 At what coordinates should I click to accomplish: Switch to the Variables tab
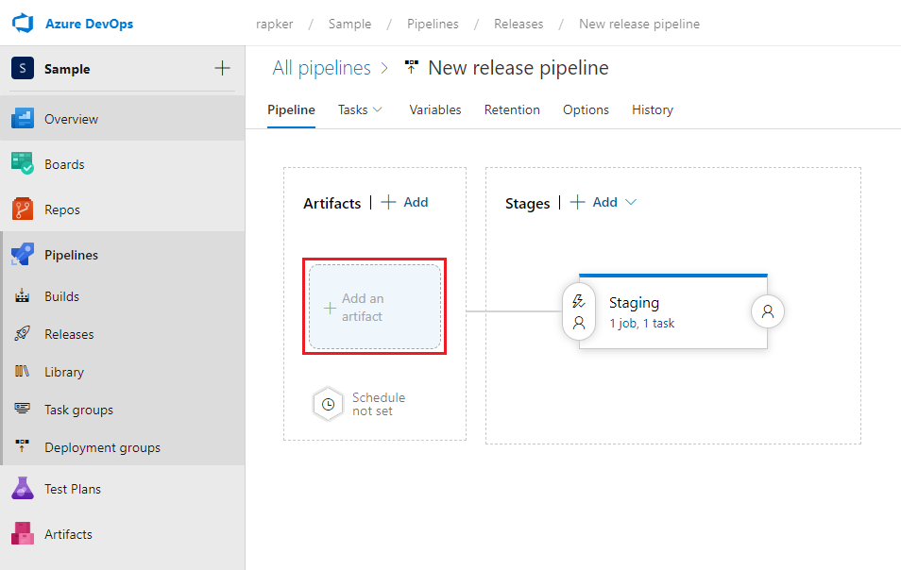(x=435, y=109)
